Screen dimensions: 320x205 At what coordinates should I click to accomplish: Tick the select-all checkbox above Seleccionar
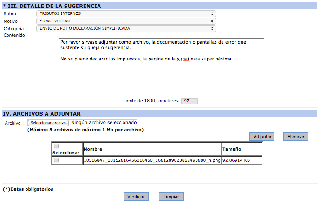point(56,146)
